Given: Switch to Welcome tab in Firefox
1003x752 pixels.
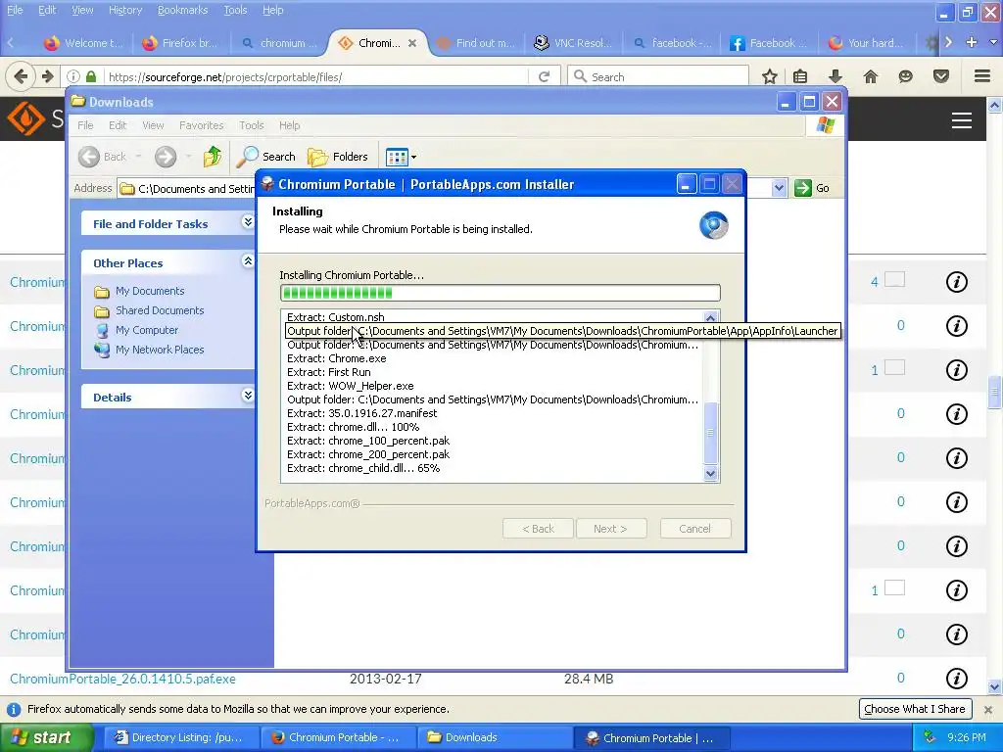Looking at the screenshot, I should [84, 43].
